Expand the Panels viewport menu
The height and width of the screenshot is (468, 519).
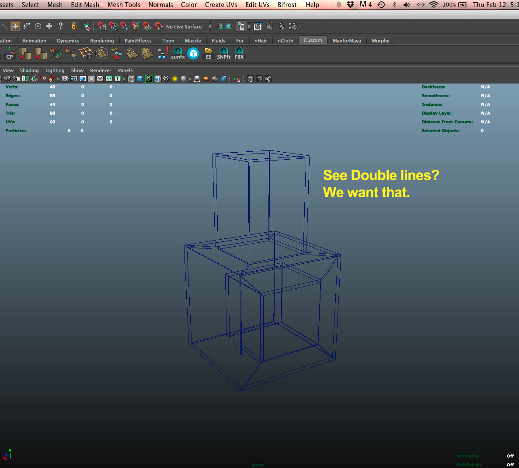tap(125, 70)
